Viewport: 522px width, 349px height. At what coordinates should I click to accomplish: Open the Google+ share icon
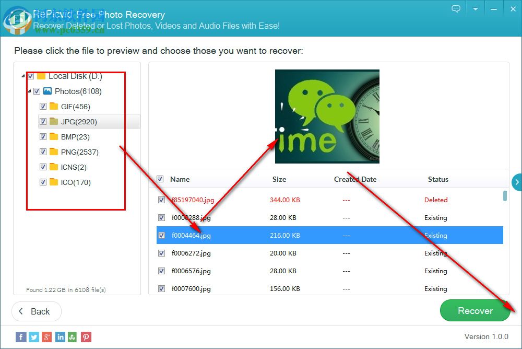[47, 336]
